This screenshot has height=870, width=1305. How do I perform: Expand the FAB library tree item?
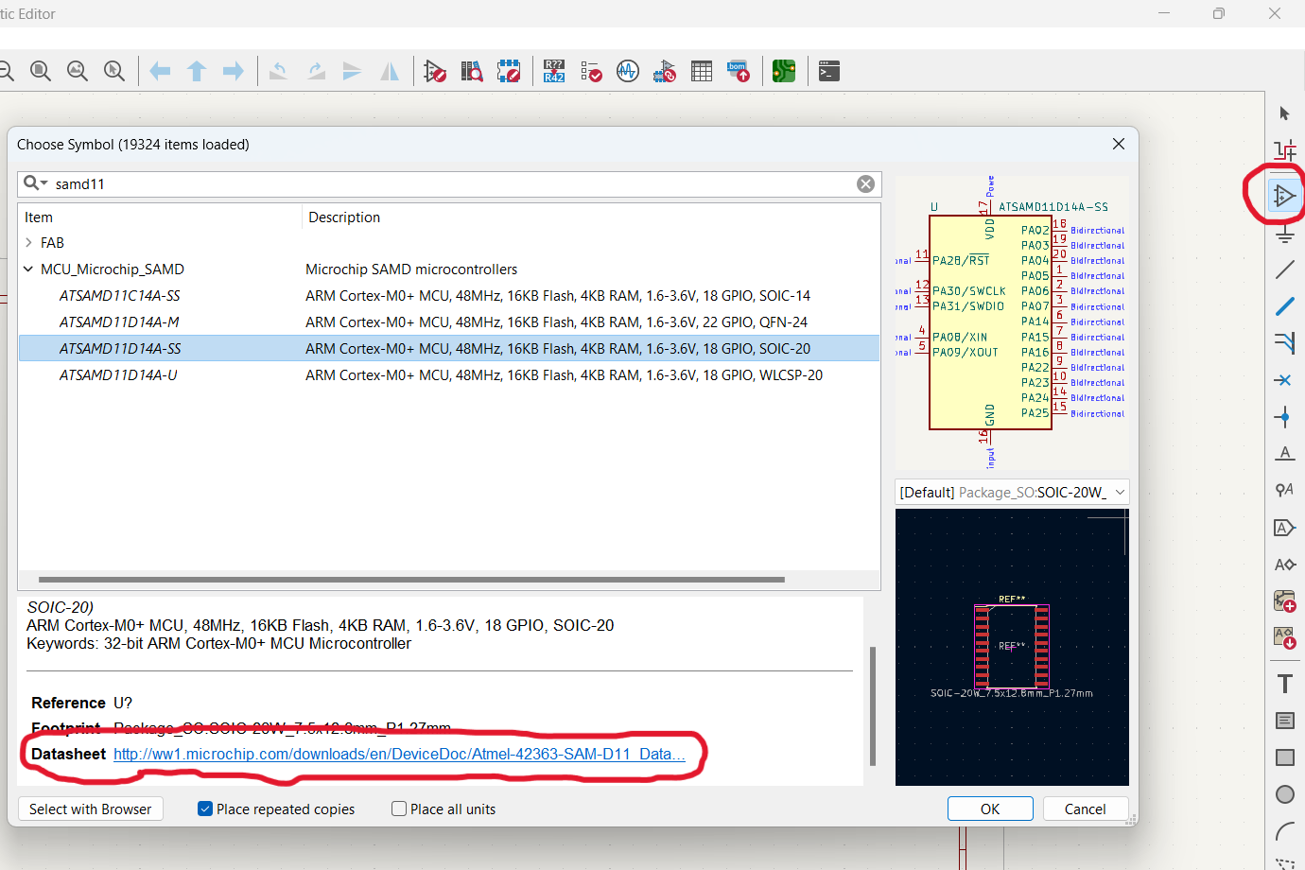click(x=27, y=242)
